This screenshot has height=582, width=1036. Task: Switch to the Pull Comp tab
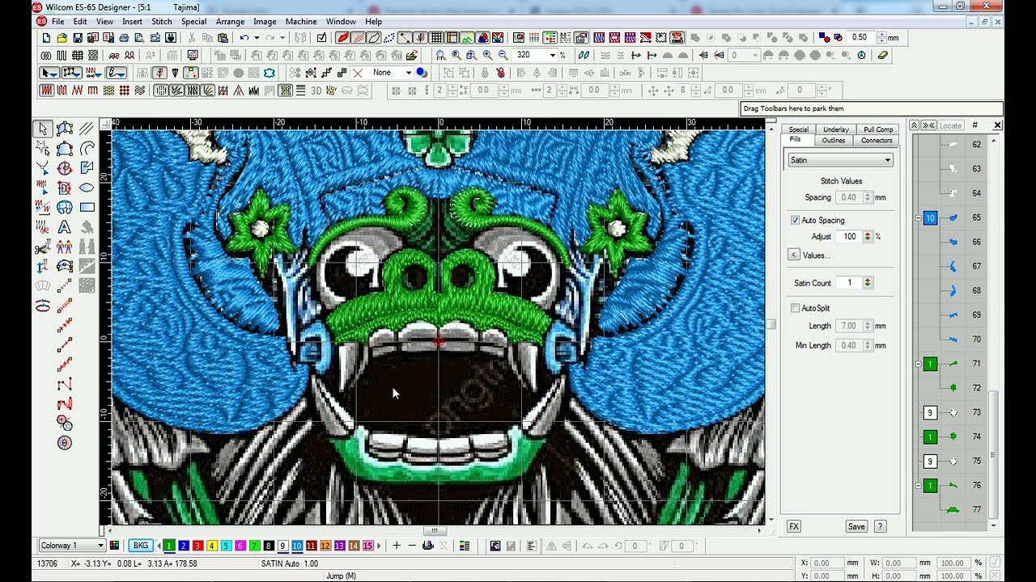coord(878,129)
